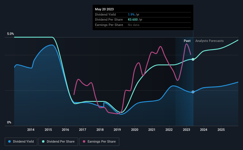Toggle the Dividend Yield legend button
Screen dimensions: 243x150
(21, 142)
